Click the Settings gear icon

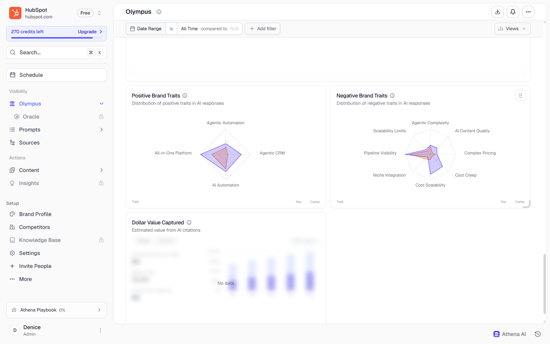pyautogui.click(x=12, y=253)
